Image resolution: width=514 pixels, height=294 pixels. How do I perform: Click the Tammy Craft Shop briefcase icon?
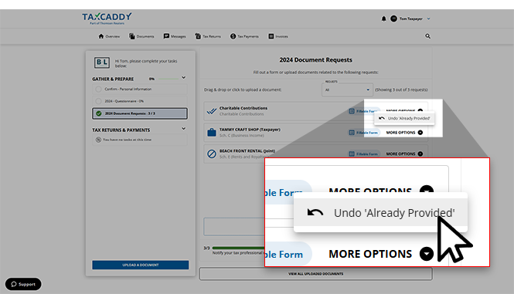coord(212,133)
